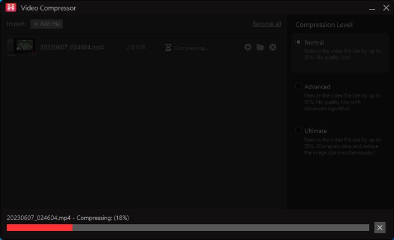Select the video thumbnail in file list
This screenshot has width=394, height=240.
pos(24,46)
